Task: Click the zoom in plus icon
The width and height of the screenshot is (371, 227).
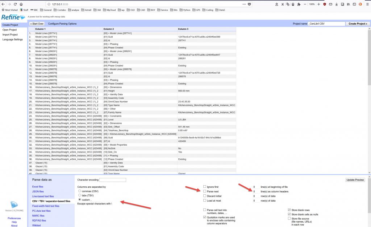Action: [x=319, y=4]
